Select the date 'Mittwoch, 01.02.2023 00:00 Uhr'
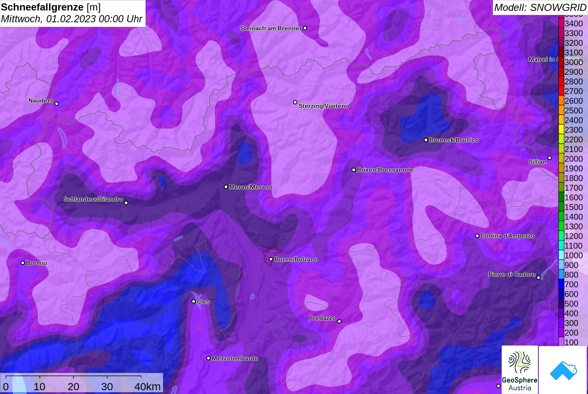This screenshot has width=588, height=394. pyautogui.click(x=71, y=19)
